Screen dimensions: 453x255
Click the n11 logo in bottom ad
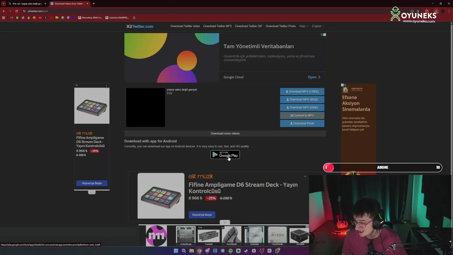[x=156, y=236]
